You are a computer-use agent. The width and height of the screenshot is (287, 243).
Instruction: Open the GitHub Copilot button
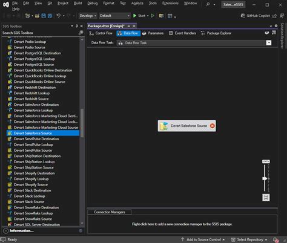click(255, 16)
